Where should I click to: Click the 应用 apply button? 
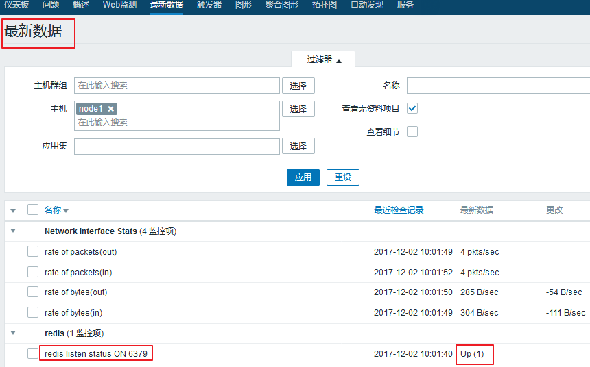click(x=303, y=177)
